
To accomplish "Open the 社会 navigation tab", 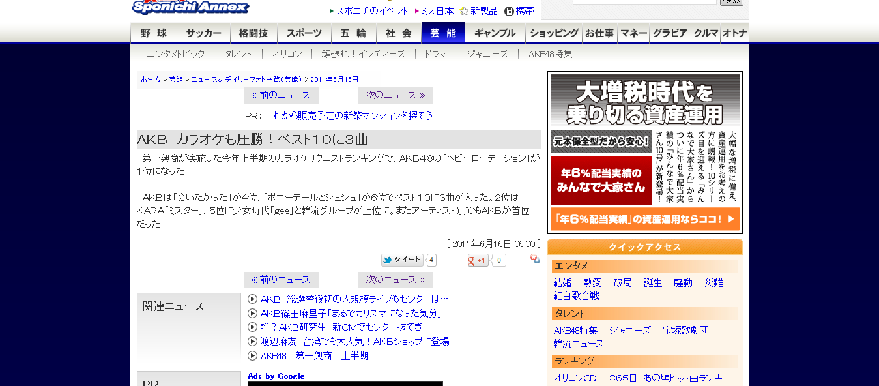I will 398,33.
